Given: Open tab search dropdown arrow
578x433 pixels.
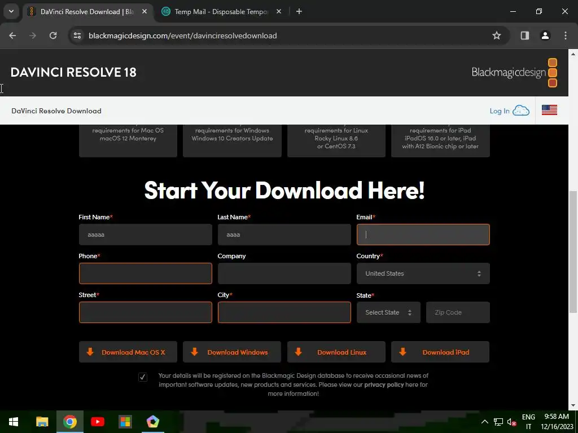Looking at the screenshot, I should click(11, 11).
